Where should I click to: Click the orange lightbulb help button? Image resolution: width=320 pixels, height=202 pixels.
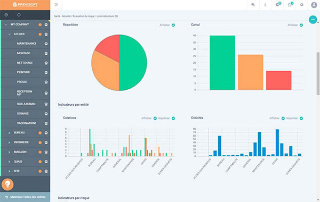coord(7,184)
